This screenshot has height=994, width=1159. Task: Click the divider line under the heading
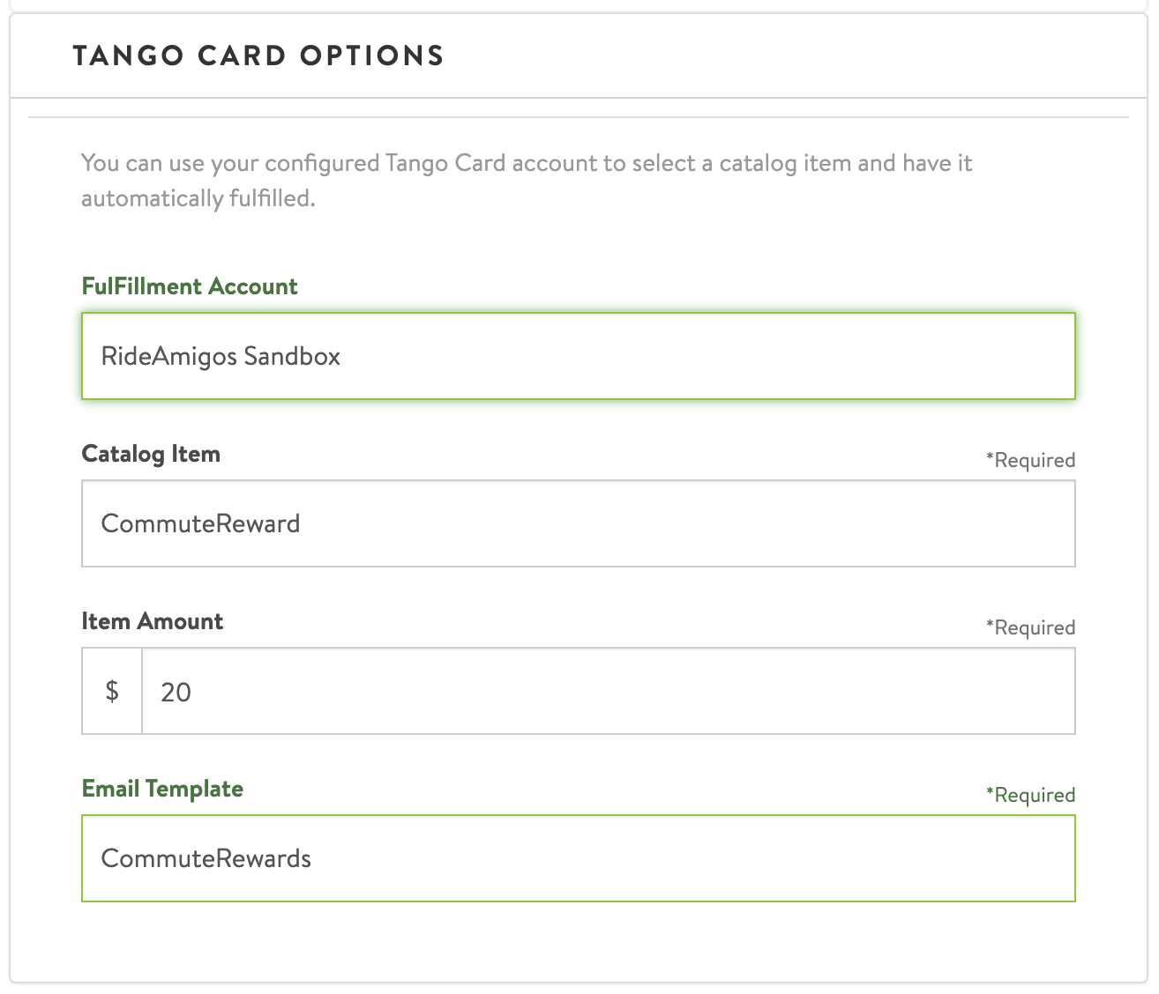click(x=578, y=117)
